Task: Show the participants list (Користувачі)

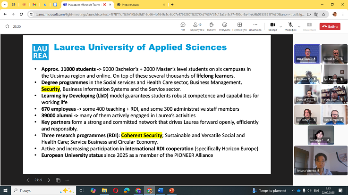Action: (197, 26)
